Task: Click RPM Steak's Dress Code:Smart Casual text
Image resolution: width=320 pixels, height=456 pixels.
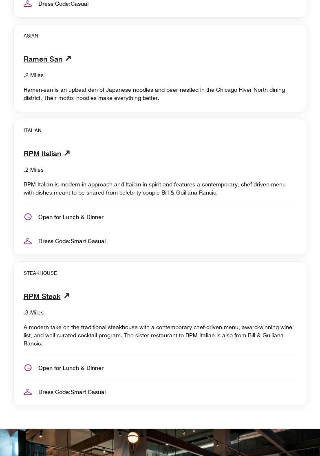Action: click(72, 392)
